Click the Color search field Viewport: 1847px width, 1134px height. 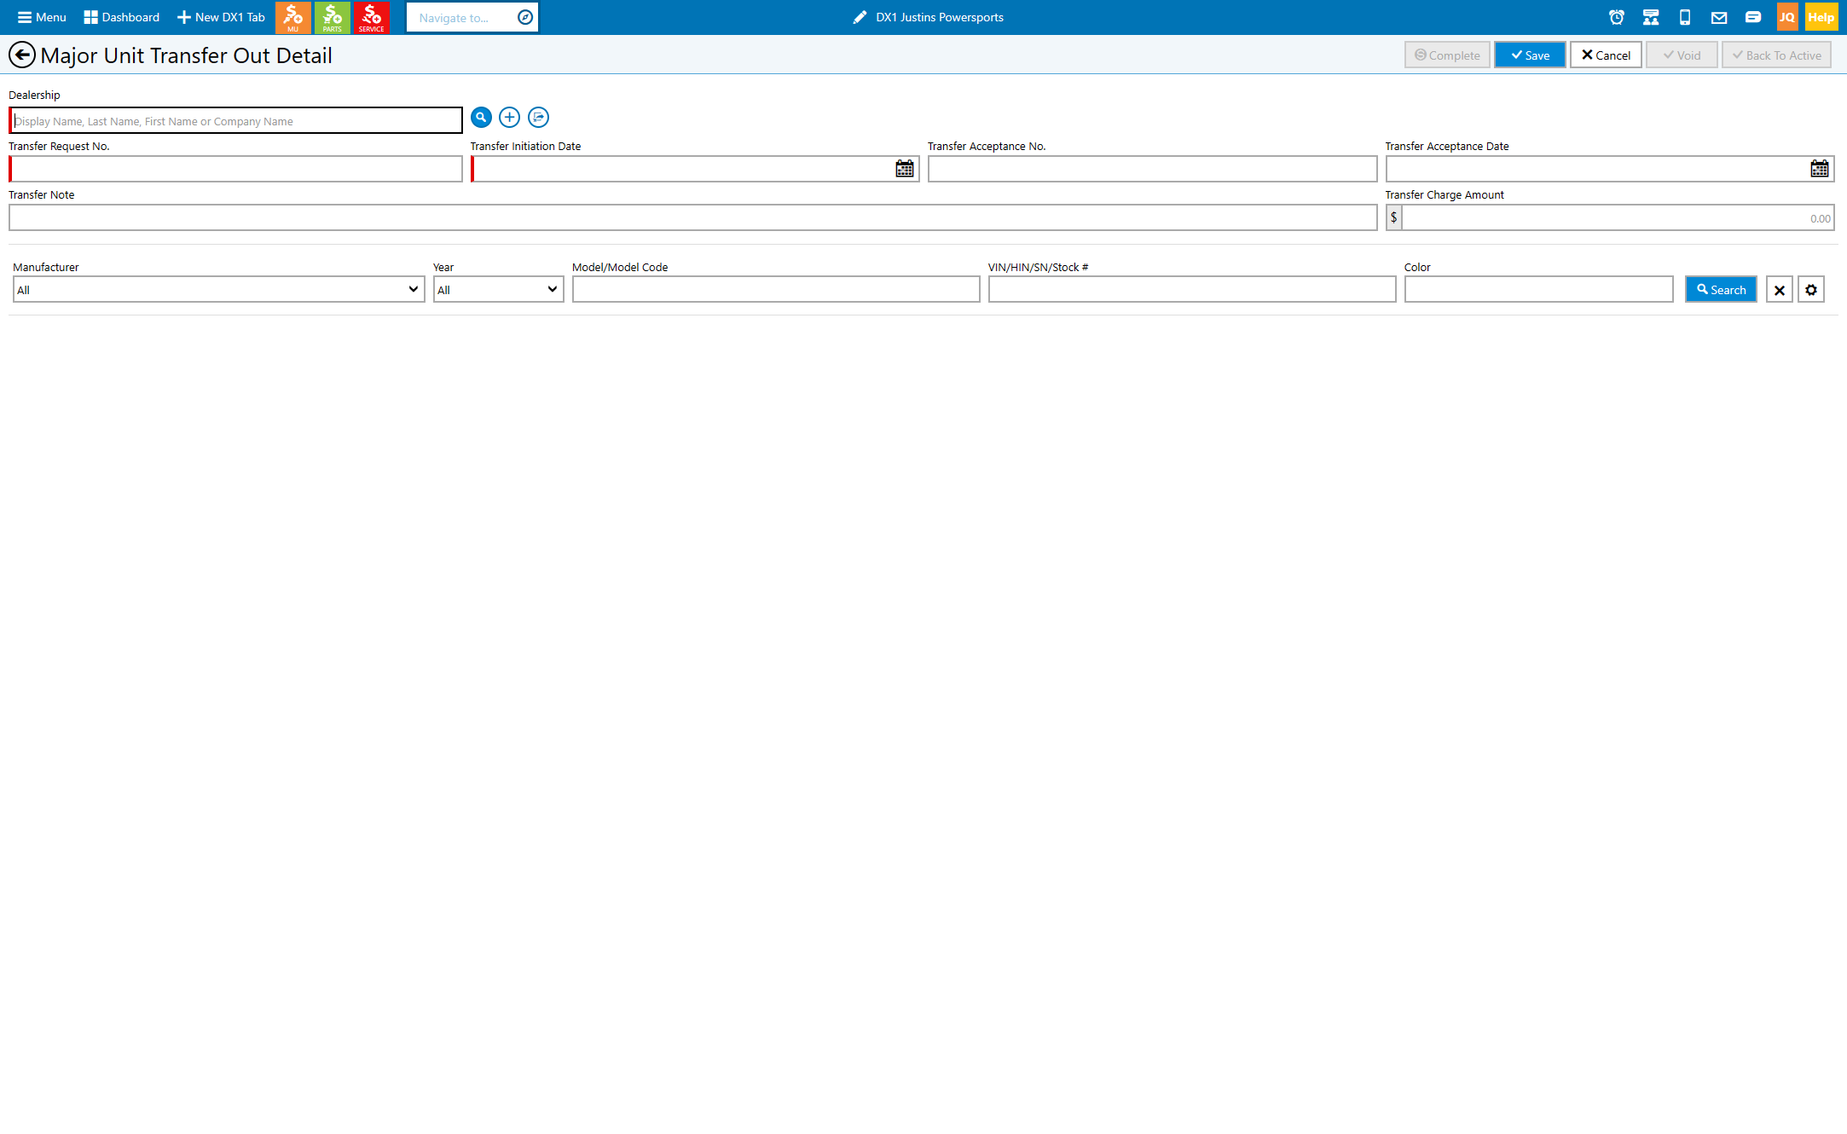[x=1539, y=290]
